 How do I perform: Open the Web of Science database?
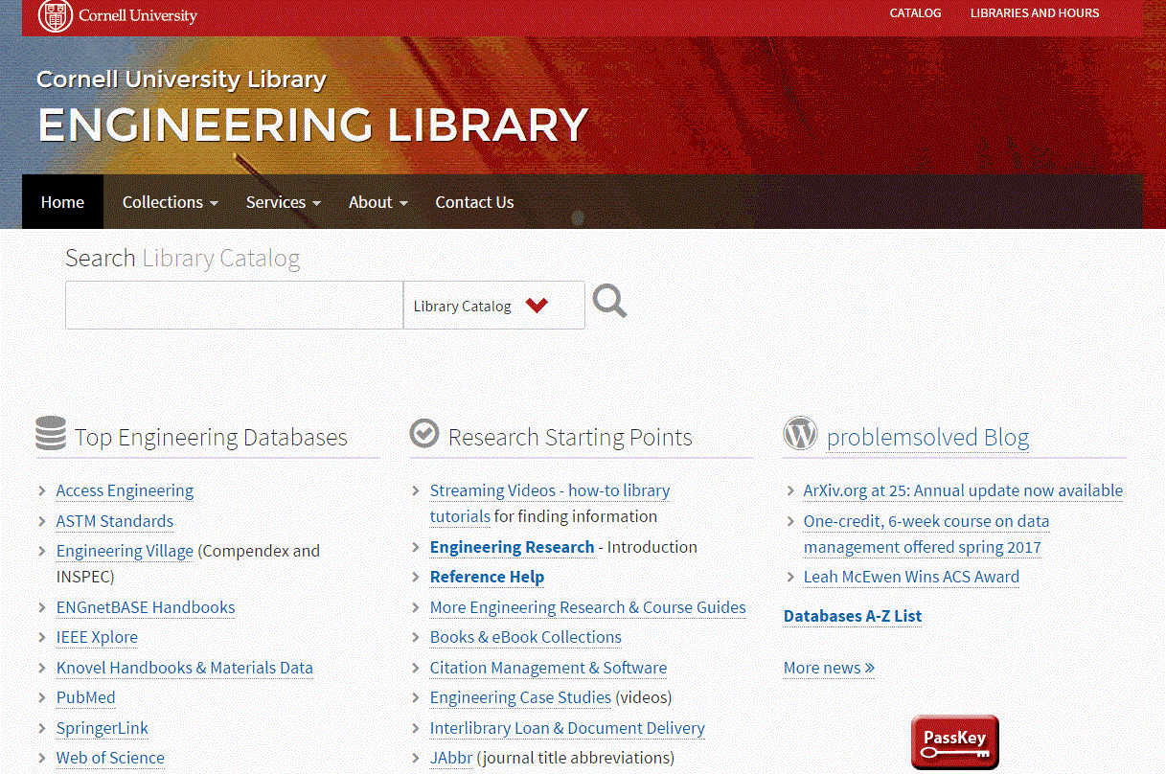[110, 758]
